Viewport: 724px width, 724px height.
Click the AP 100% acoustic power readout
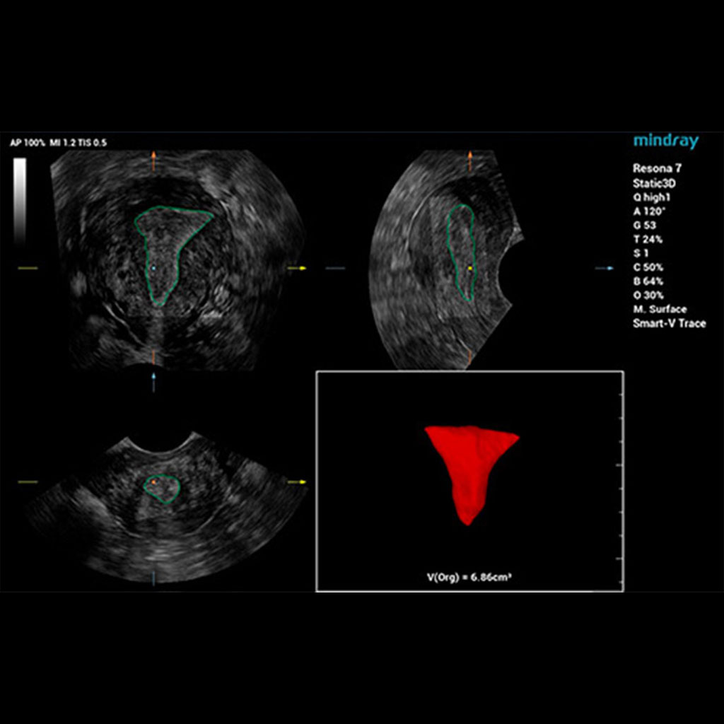pos(28,143)
